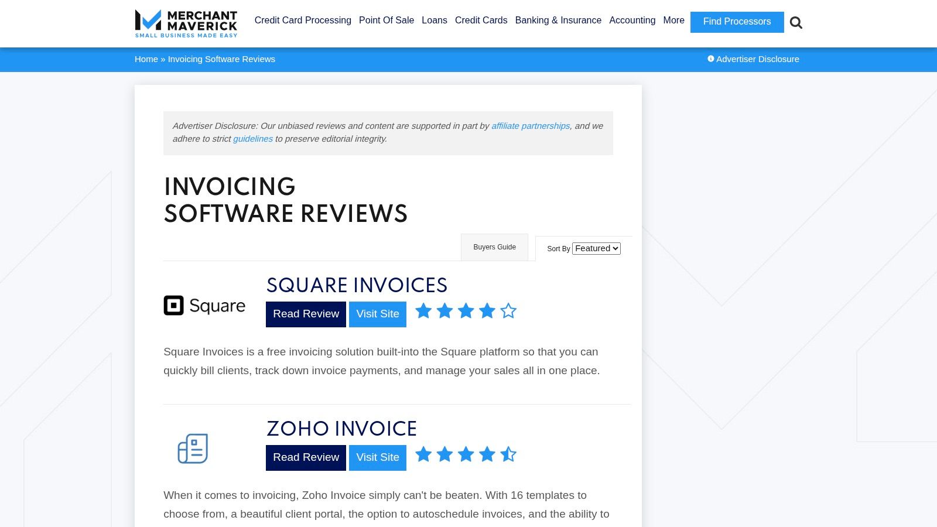The height and width of the screenshot is (527, 937).
Task: Click the Square logo image
Action: point(204,306)
